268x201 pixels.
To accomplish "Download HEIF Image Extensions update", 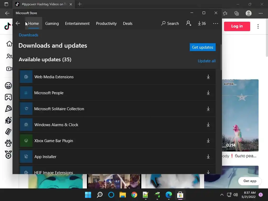I will [208, 172].
